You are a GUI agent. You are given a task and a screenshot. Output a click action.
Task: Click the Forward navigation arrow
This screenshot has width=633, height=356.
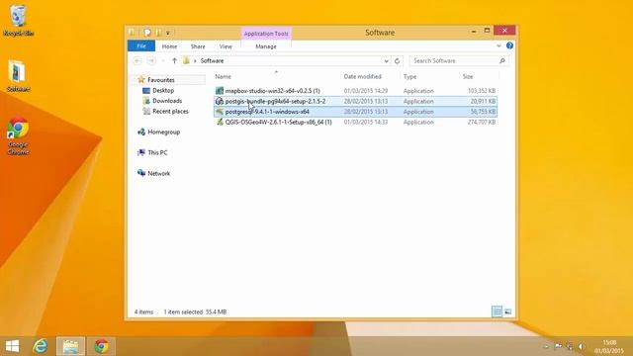point(151,61)
